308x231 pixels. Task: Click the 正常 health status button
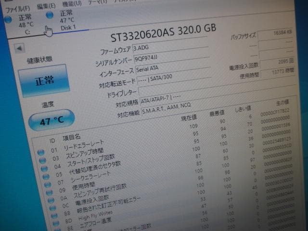[44, 80]
